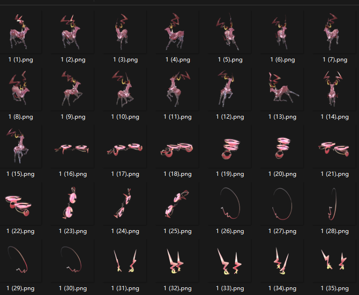This screenshot has width=359, height=295.
Task: Select the 1 (7).png thumbnail
Action: [334, 33]
